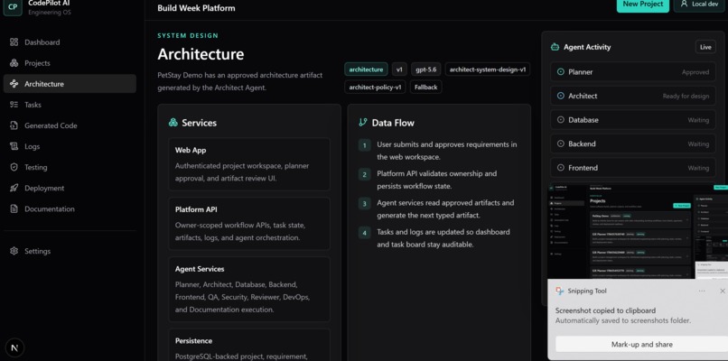
Task: Navigate to Generated Code
Action: 70,125
